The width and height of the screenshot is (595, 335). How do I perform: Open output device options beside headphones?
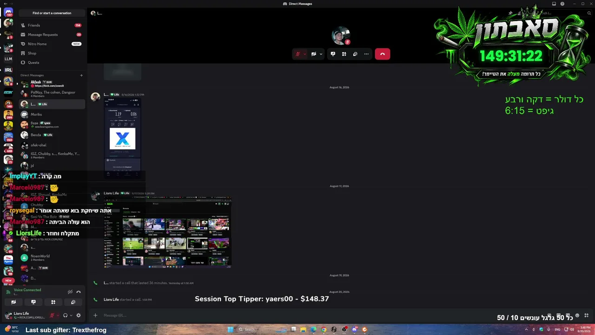[71, 315]
